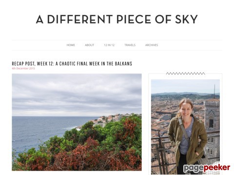
Task: Click the A Different Piece of Sky title
Action: [x=117, y=19]
